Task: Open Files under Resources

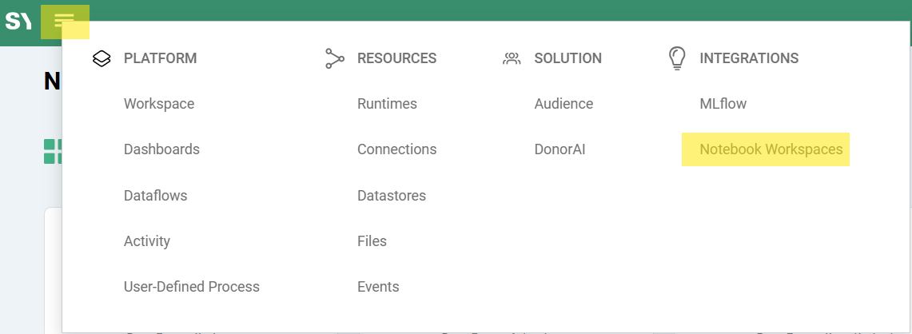Action: [372, 241]
